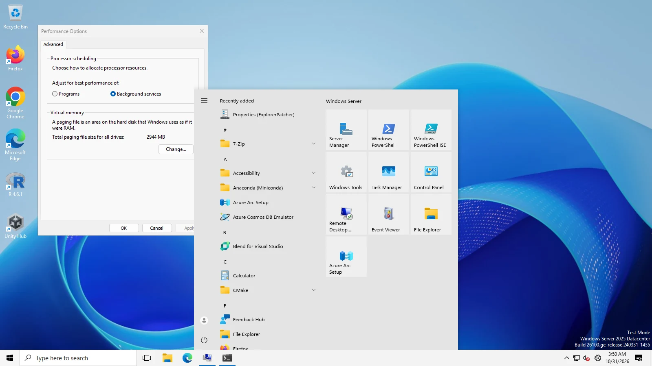Confirm Performance Options with OK
652x366 pixels.
coord(124,228)
